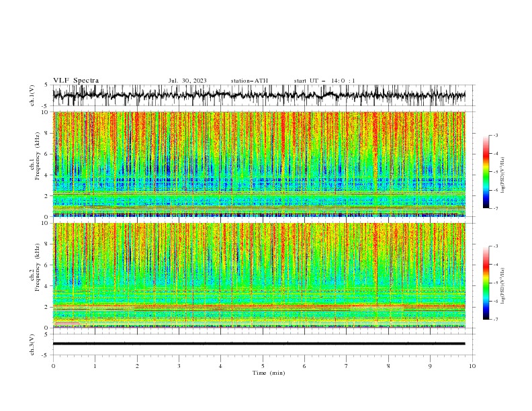Click inside the ch.2 spectrogram panel

click(x=259, y=275)
